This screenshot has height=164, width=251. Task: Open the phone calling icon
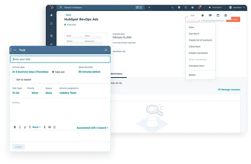pos(173,7)
